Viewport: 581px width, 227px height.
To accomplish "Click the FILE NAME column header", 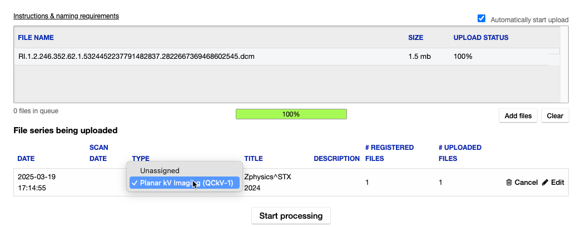I will click(x=36, y=38).
